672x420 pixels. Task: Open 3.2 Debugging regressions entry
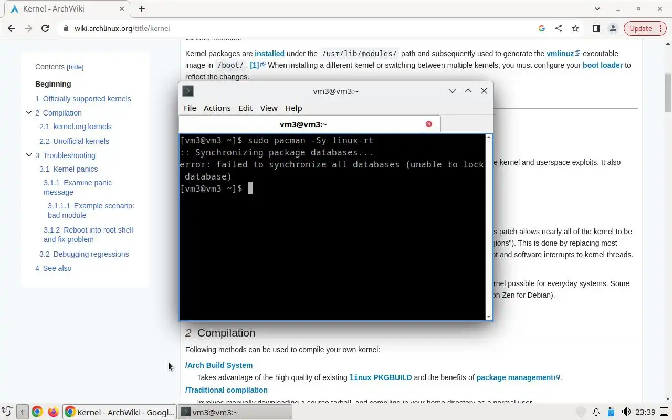coord(84,254)
